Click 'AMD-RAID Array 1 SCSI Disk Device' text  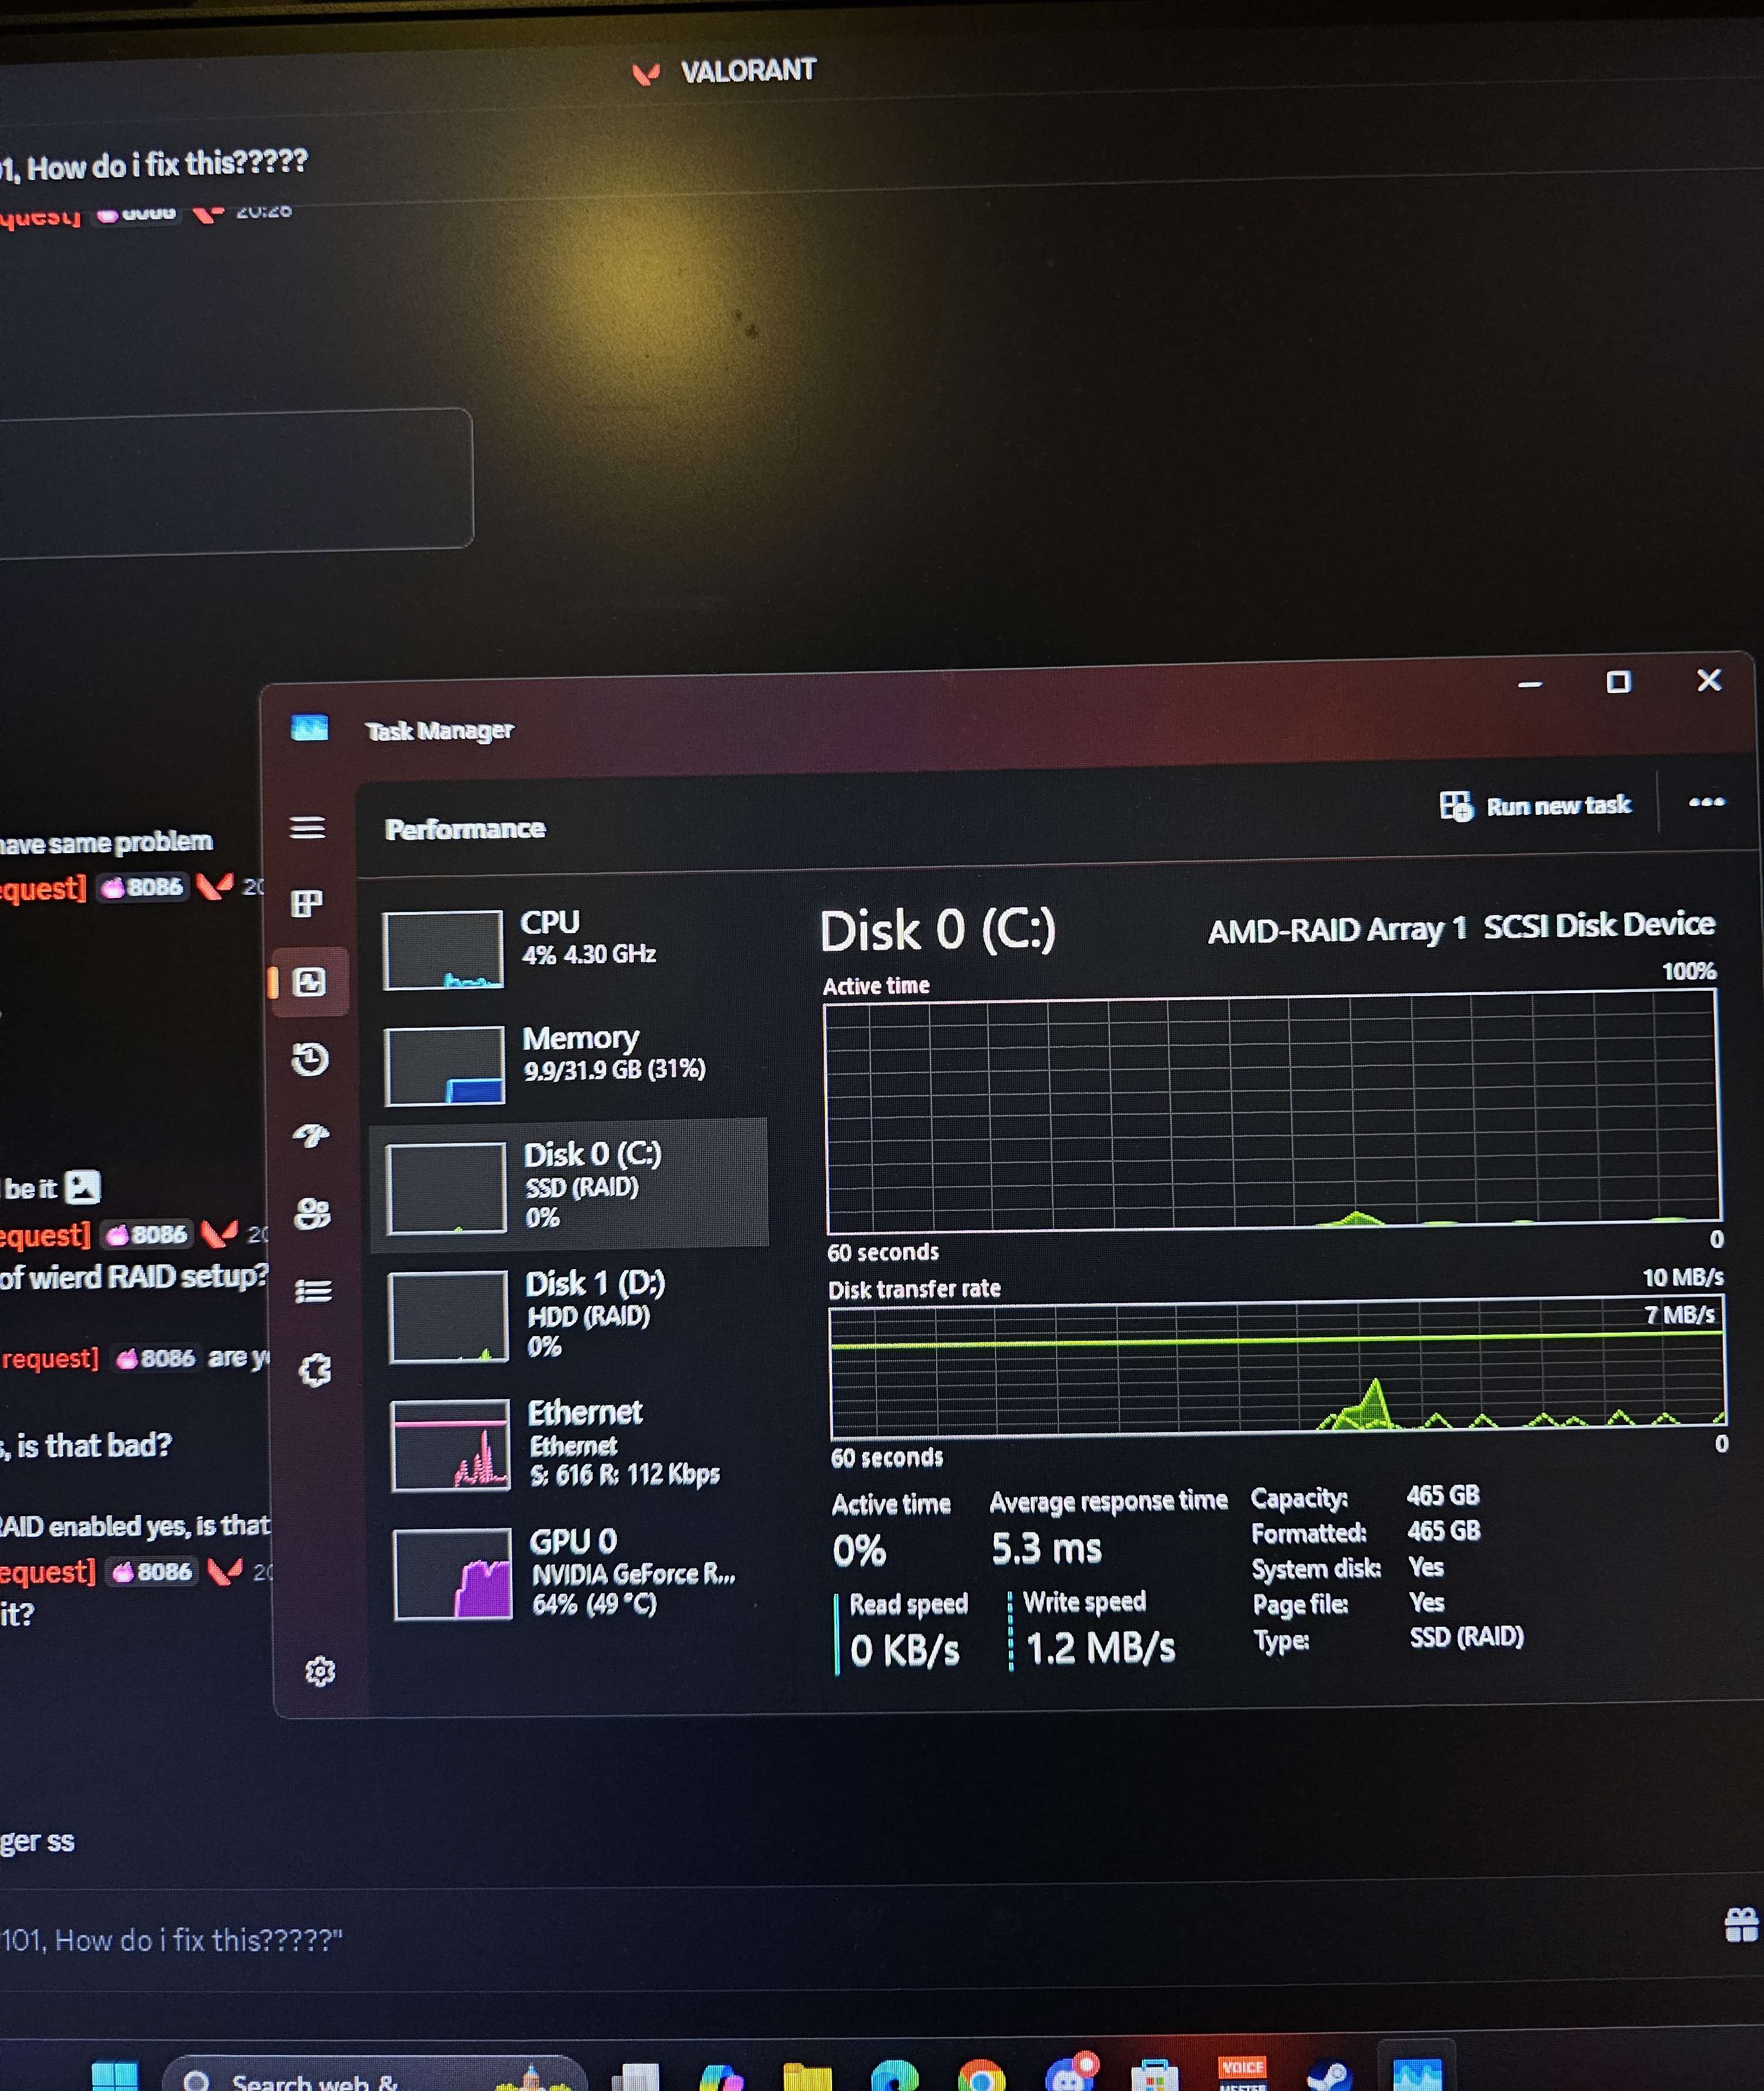[x=1461, y=927]
